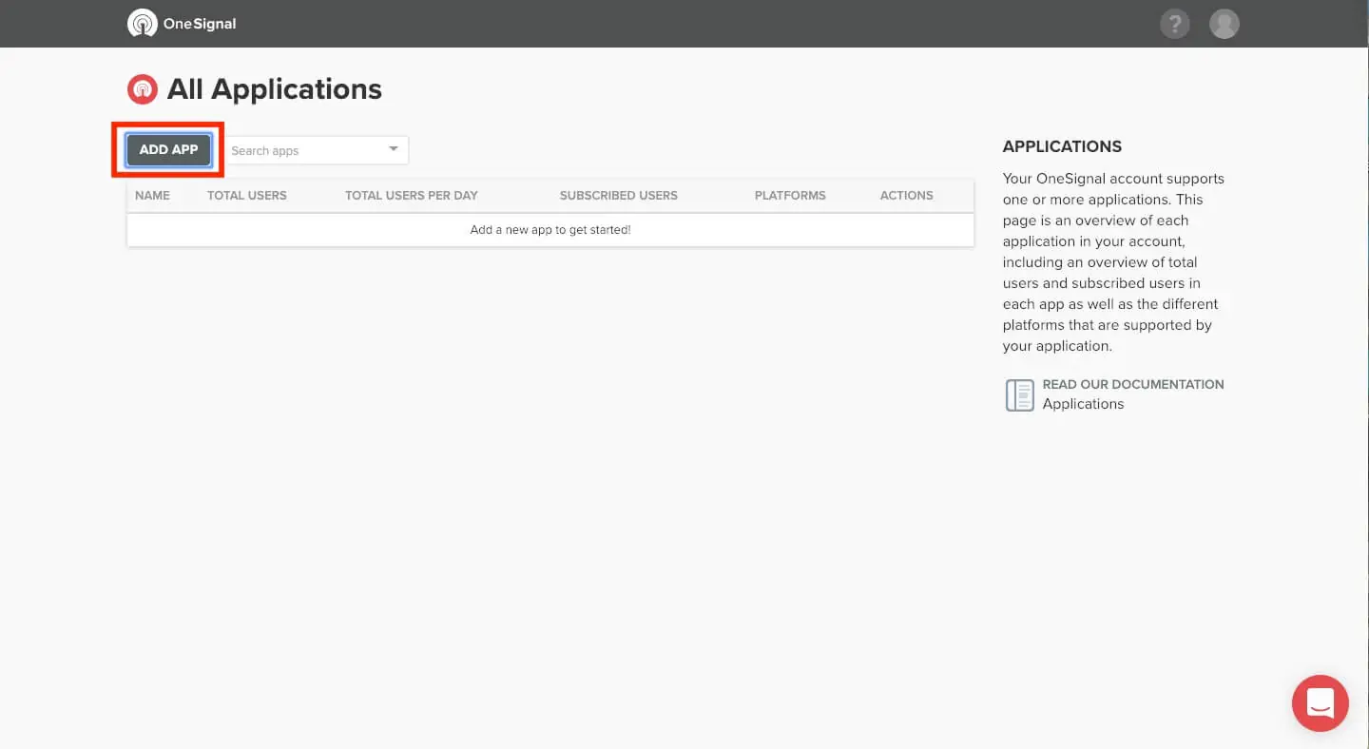Image resolution: width=1369 pixels, height=749 pixels.
Task: Click the OneSignal wordmark text
Action: [200, 24]
